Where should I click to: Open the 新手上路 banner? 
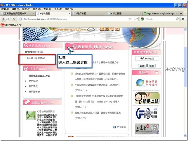(147, 98)
